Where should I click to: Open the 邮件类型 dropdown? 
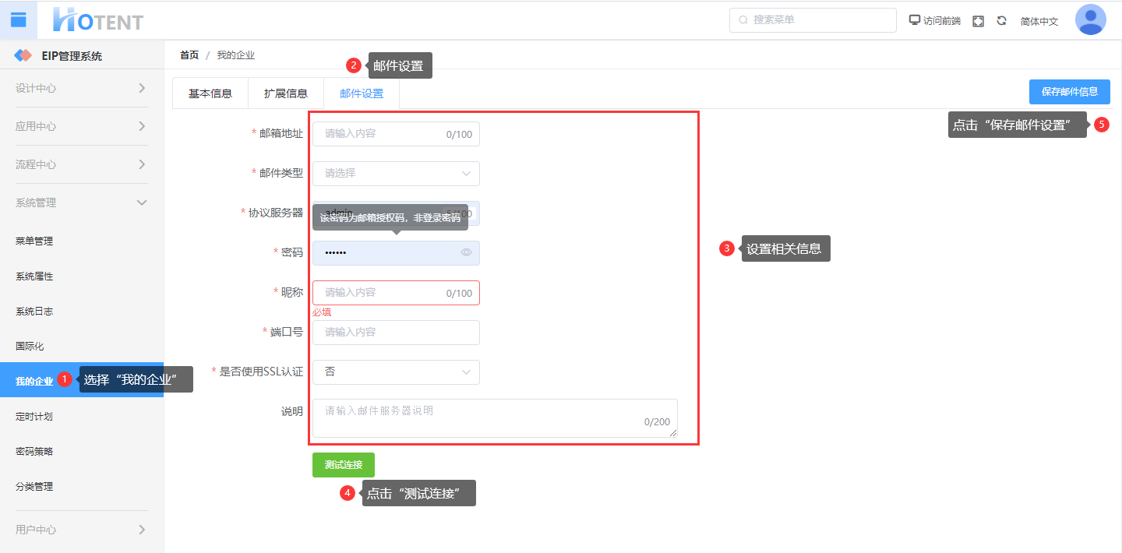(x=396, y=173)
